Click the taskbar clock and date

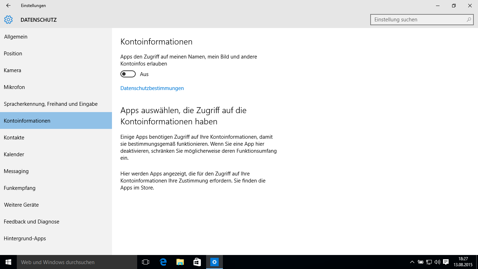click(463, 262)
